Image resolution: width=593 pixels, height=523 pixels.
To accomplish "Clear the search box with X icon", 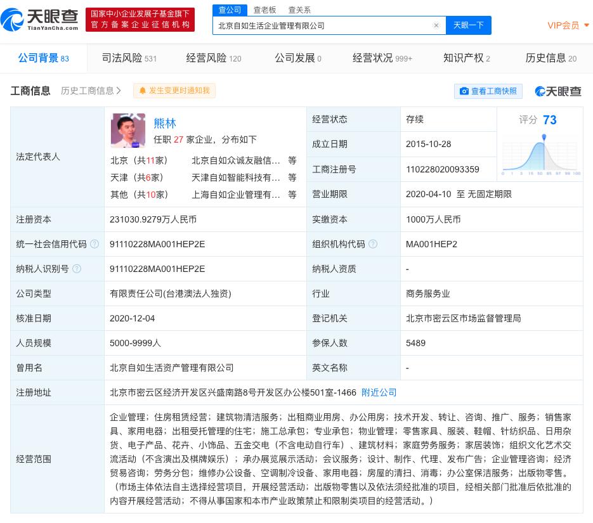I will 436,25.
